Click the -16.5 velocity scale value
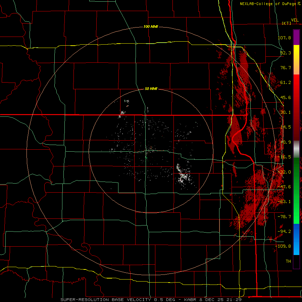The height and width of the screenshot is (302, 302). (x=285, y=157)
